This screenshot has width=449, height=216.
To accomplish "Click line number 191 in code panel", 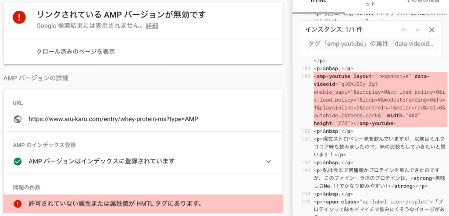I will [x=306, y=139].
